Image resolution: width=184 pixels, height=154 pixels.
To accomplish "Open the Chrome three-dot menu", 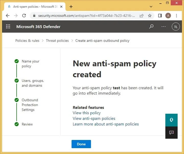I will pyautogui.click(x=176, y=16).
